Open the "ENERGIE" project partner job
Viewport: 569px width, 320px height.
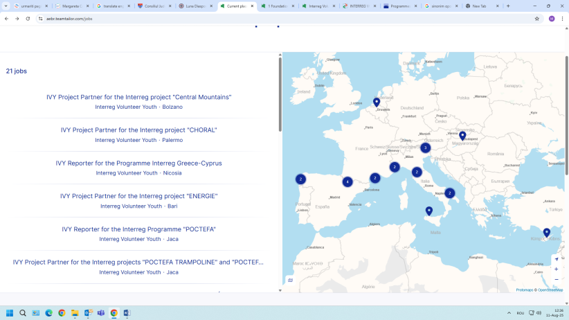138,196
